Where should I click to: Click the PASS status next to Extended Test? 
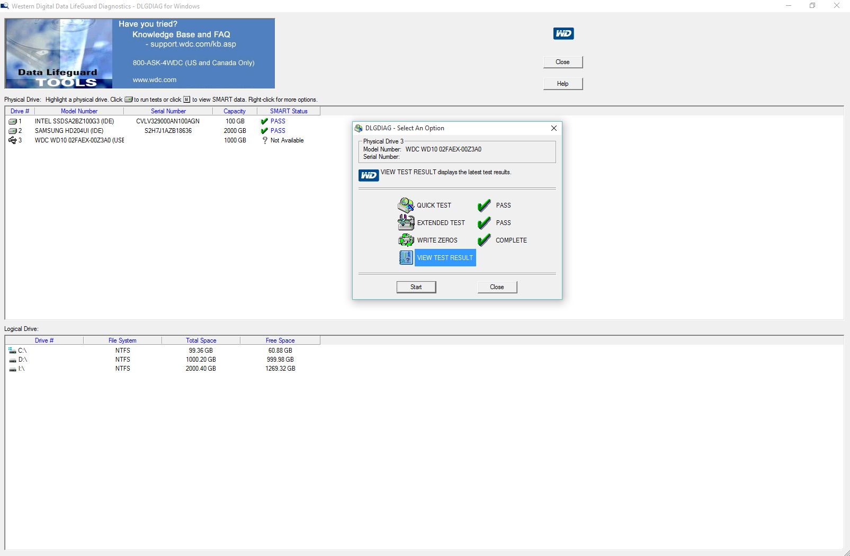(x=503, y=223)
